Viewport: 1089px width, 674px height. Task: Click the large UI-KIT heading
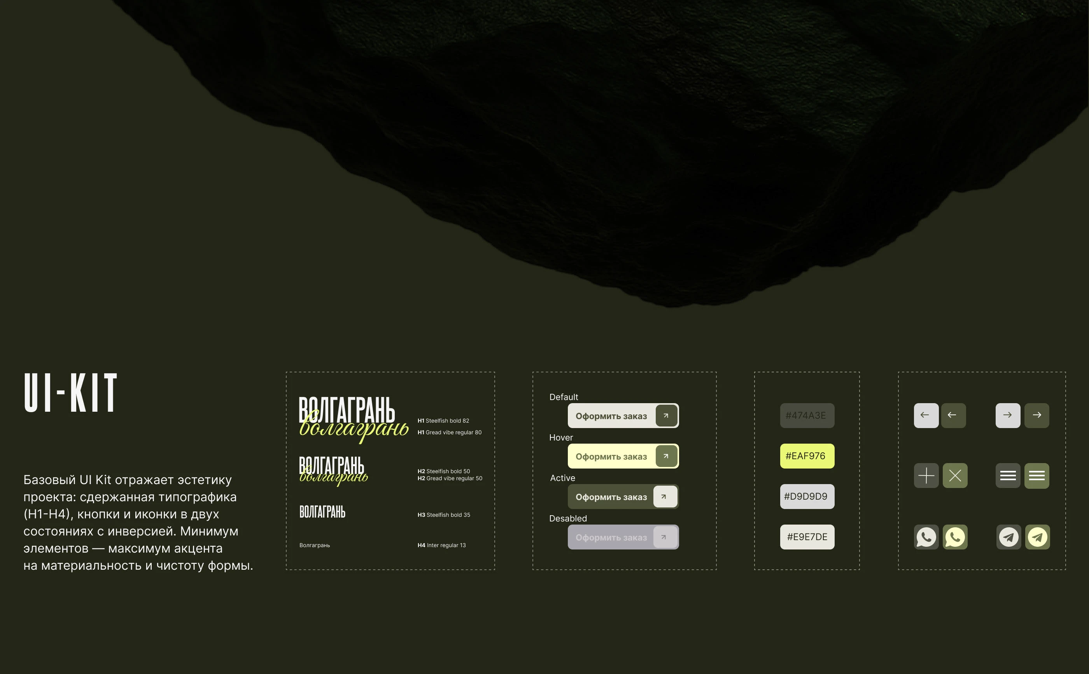click(x=70, y=393)
